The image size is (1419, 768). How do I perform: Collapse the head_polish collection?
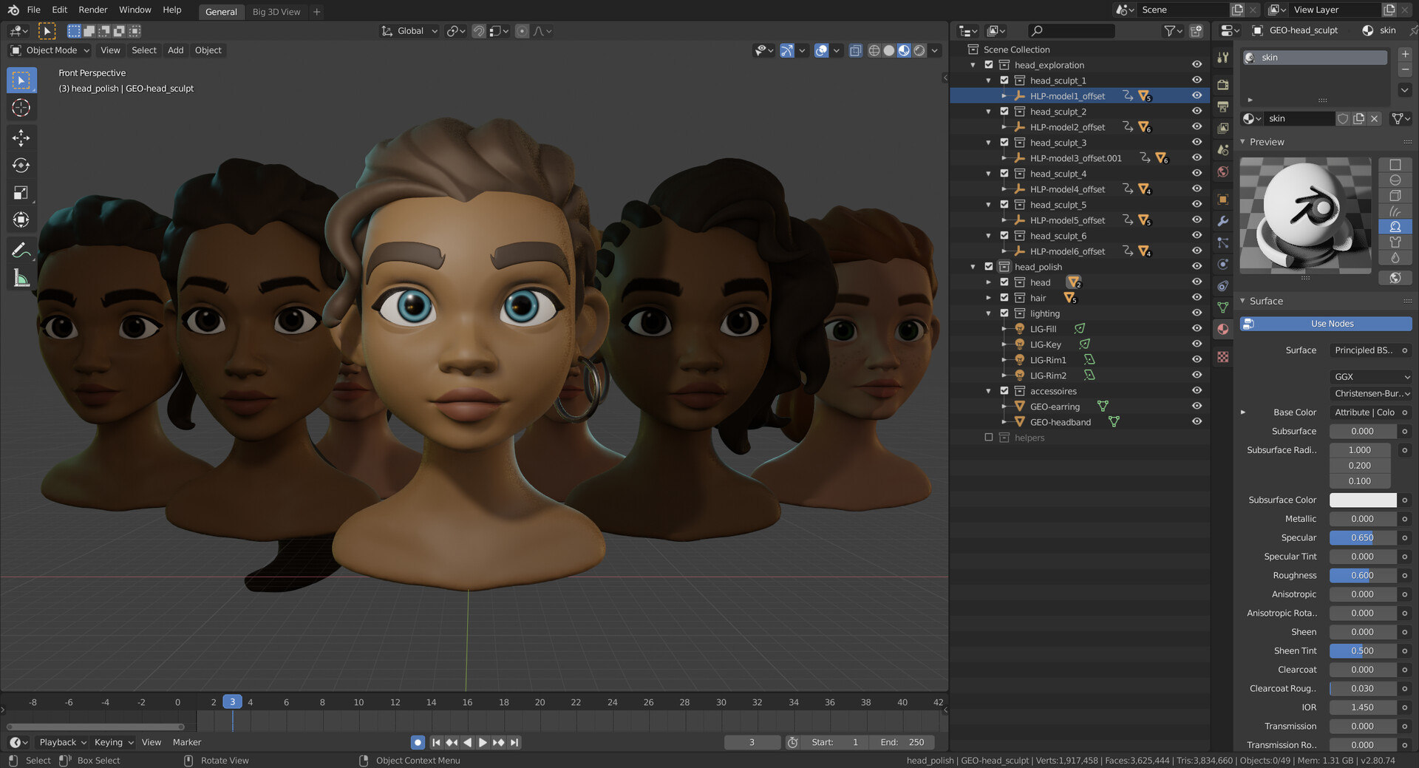coord(973,267)
